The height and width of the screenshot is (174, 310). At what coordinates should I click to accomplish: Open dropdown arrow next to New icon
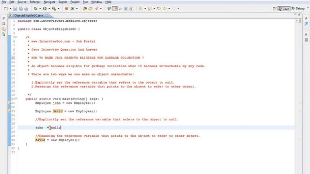10,9
